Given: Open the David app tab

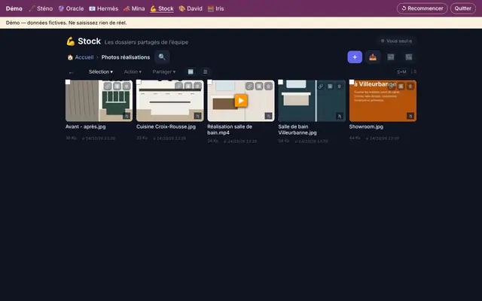Looking at the screenshot, I should 191,8.
